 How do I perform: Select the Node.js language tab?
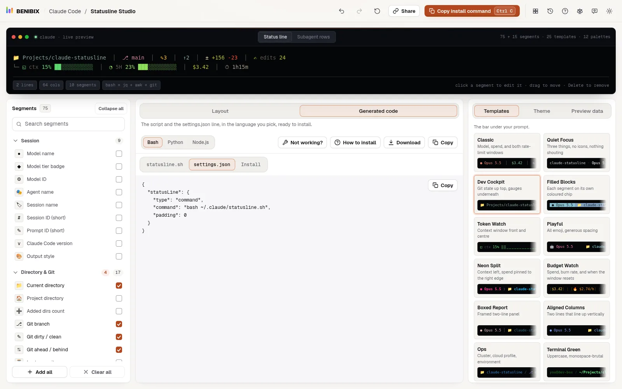201,142
